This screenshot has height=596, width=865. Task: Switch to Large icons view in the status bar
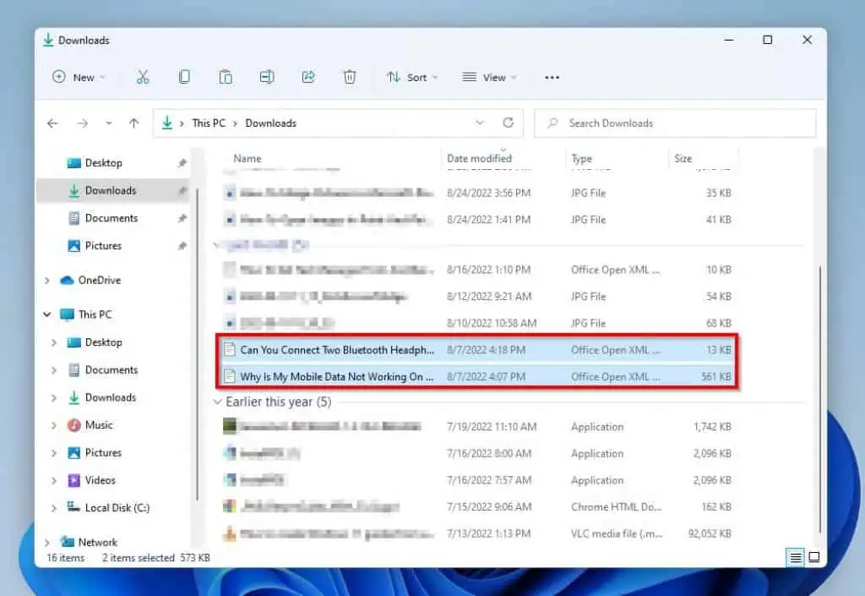tap(814, 557)
